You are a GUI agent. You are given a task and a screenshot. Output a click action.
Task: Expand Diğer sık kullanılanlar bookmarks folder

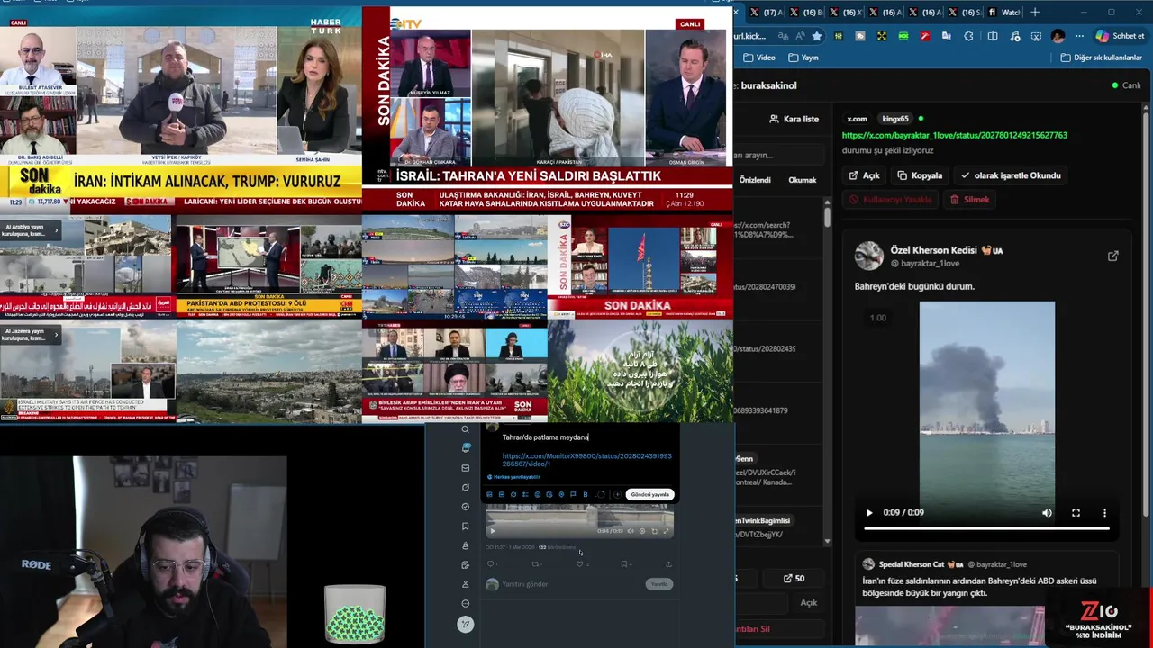[1102, 58]
